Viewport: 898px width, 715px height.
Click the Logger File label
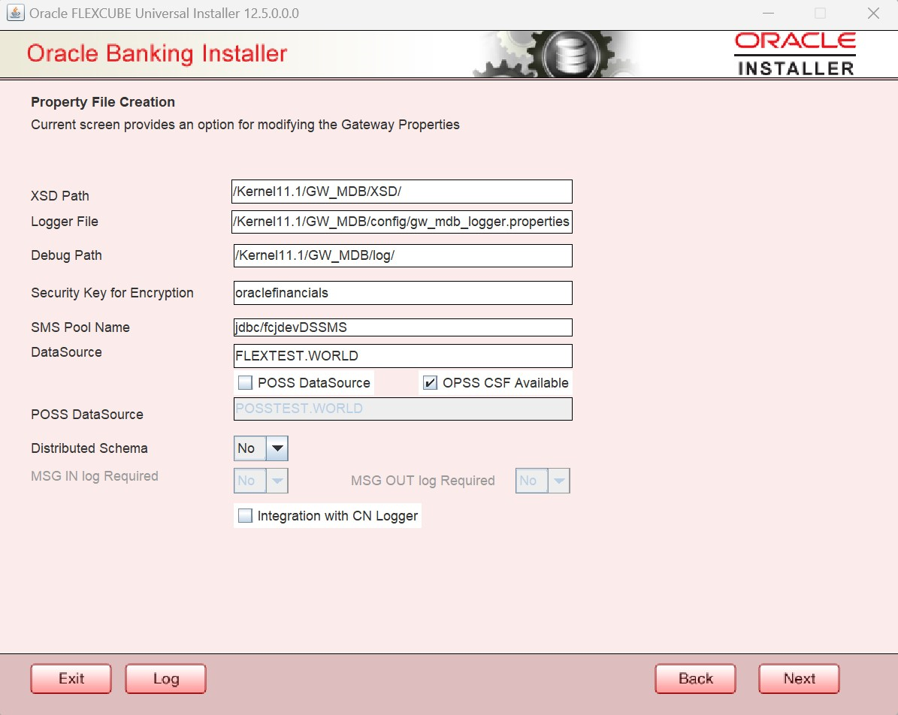65,222
